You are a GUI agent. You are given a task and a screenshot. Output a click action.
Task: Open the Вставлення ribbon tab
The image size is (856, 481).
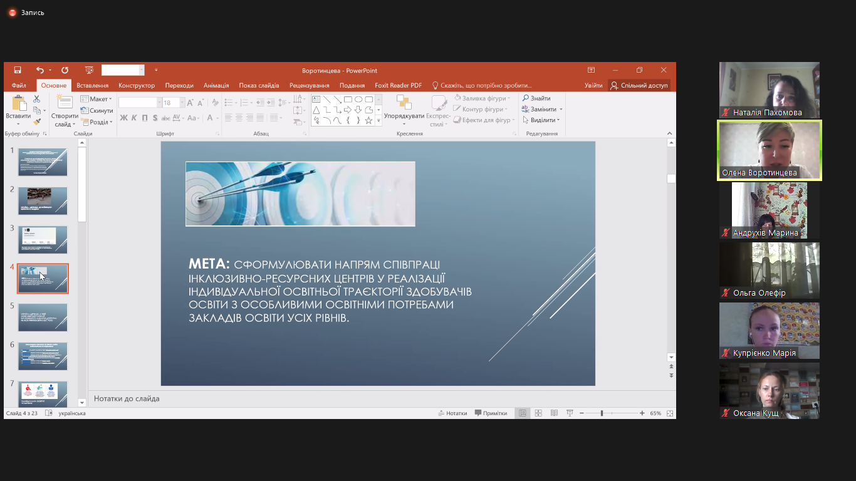pos(92,85)
